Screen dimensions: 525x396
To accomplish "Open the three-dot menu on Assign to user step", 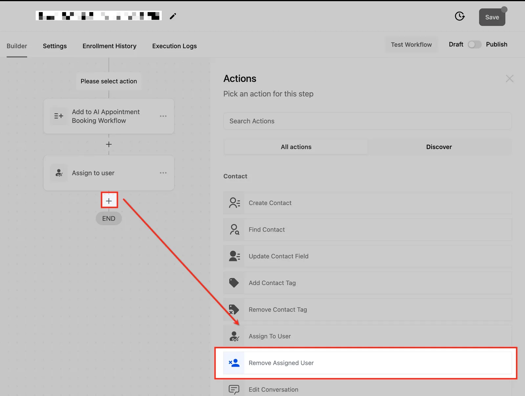I will [x=163, y=173].
